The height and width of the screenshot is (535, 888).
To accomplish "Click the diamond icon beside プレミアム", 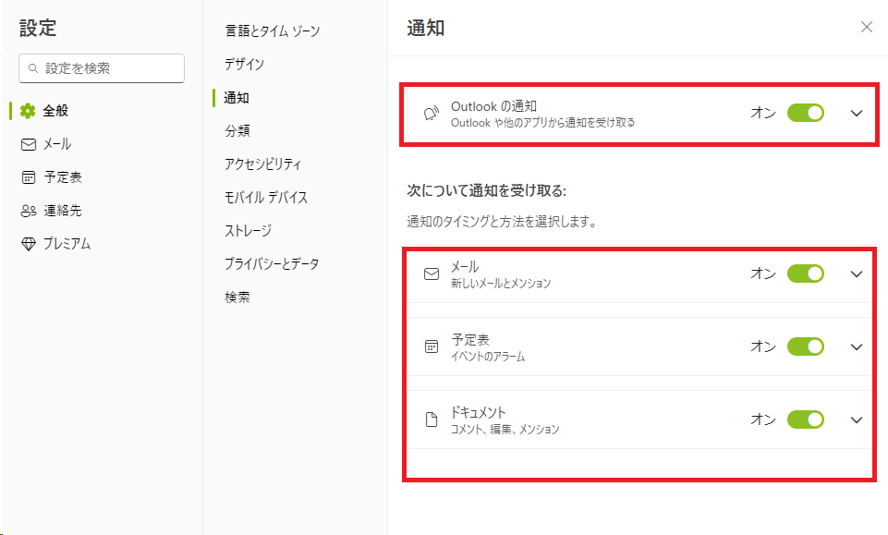I will pyautogui.click(x=28, y=244).
